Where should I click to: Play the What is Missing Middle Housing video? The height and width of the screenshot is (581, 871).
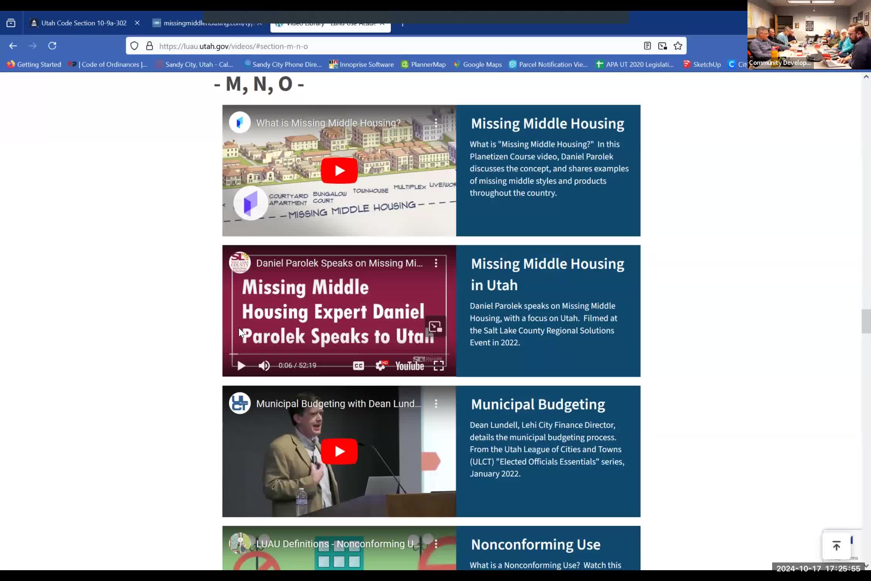pos(339,171)
